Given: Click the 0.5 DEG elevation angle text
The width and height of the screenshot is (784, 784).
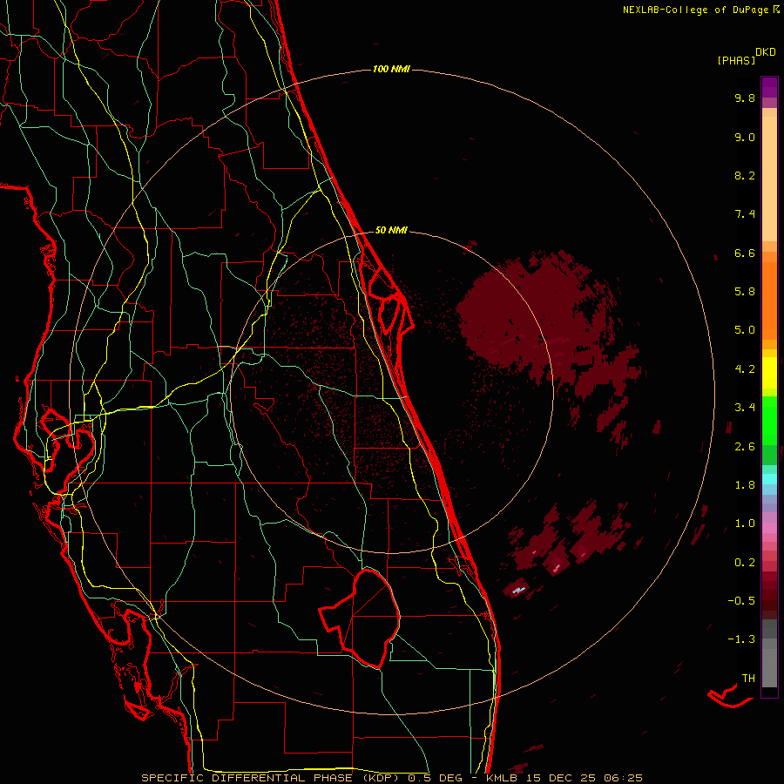Looking at the screenshot, I should coord(436,778).
